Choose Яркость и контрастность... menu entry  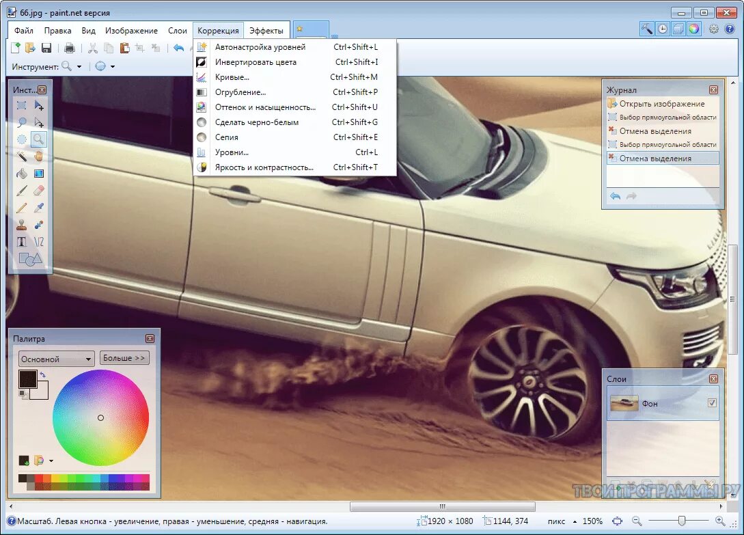[x=294, y=167]
